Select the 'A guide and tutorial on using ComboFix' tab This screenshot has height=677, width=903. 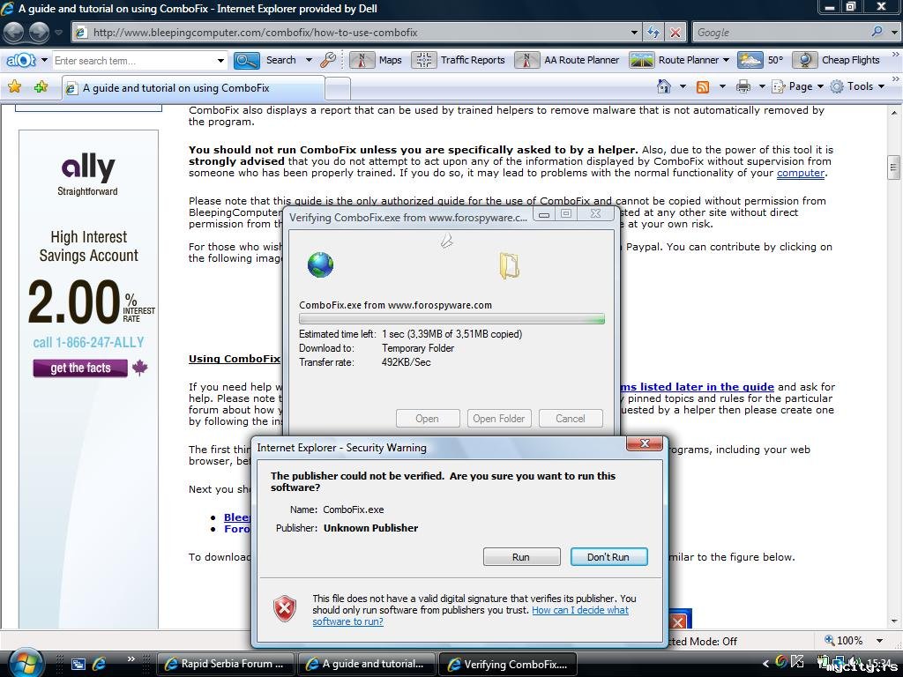point(193,88)
